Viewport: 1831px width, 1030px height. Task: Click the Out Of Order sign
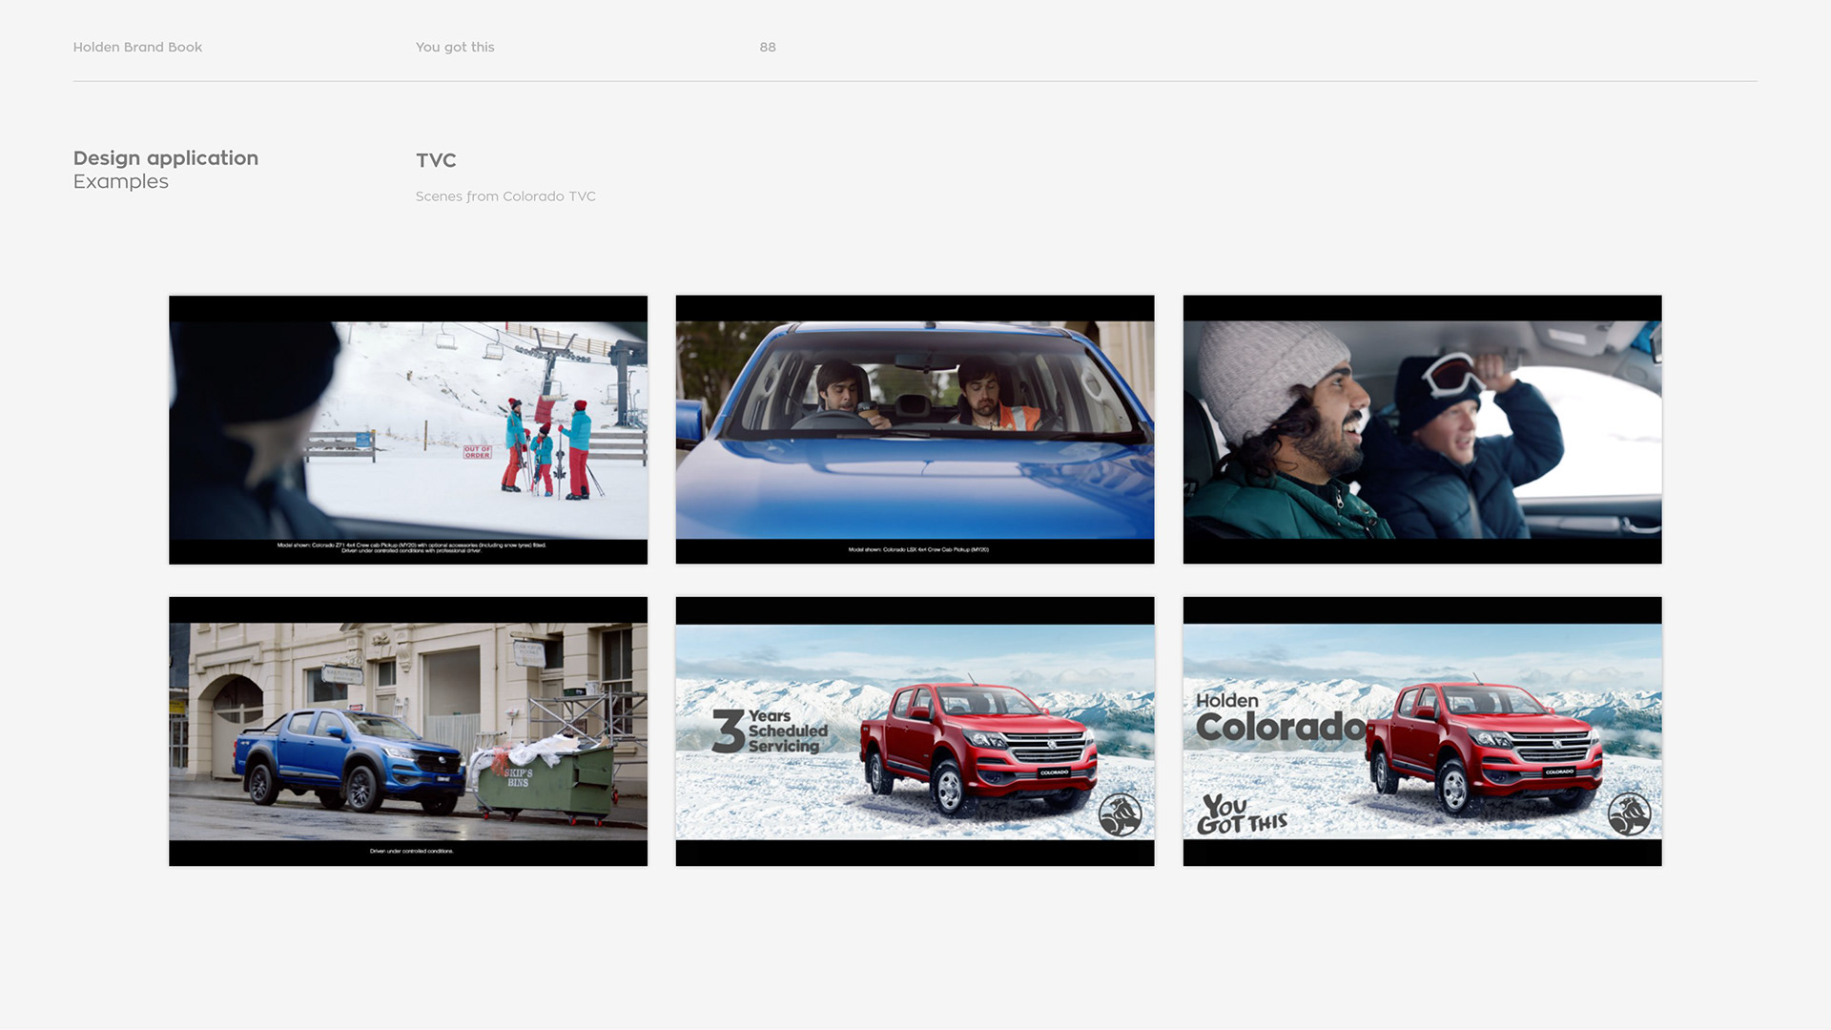coord(477,452)
